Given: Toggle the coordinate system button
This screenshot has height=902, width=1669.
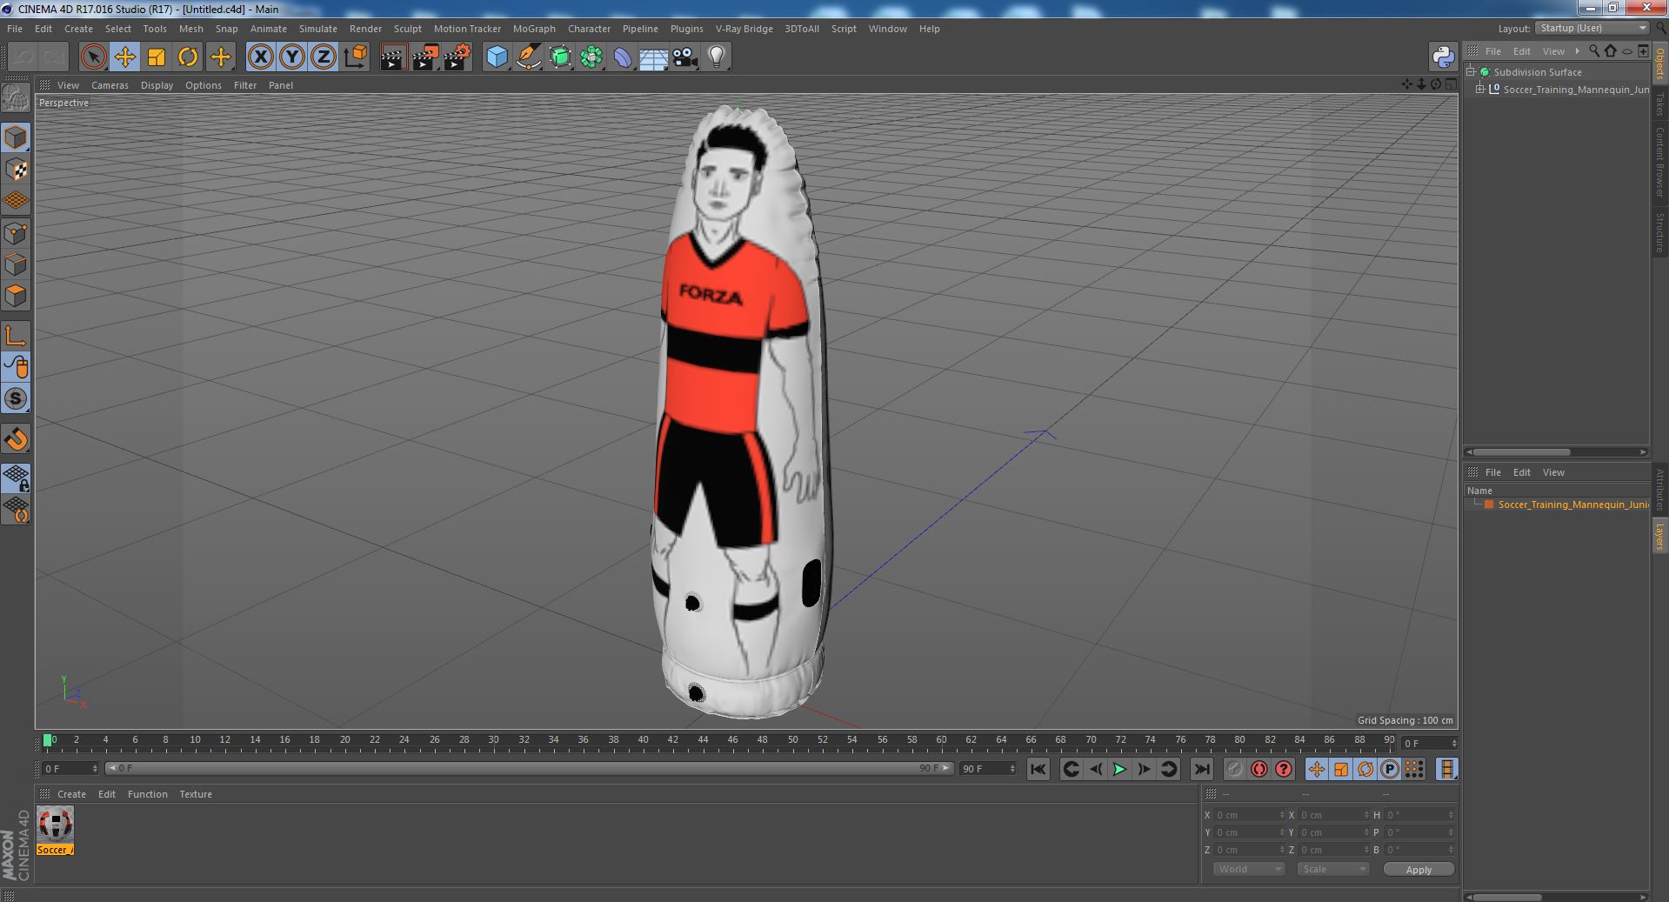Looking at the screenshot, I should (x=356, y=57).
